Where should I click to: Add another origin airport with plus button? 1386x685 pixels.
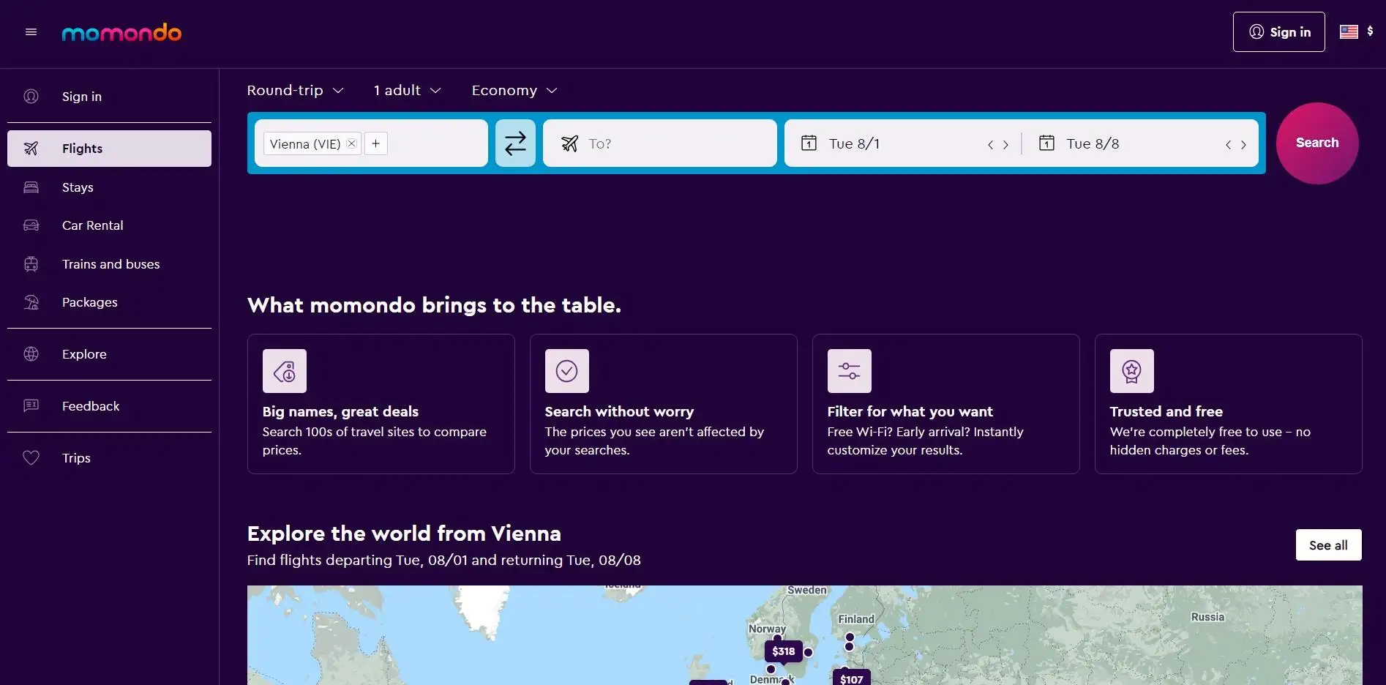point(375,143)
